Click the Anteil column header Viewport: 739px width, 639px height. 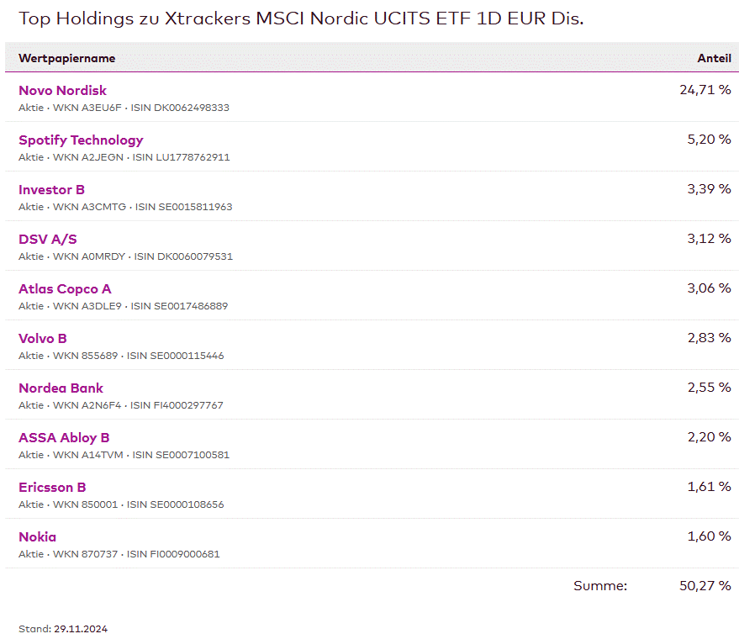tap(714, 58)
